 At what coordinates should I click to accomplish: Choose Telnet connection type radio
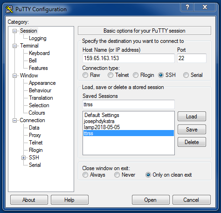tap(110, 75)
